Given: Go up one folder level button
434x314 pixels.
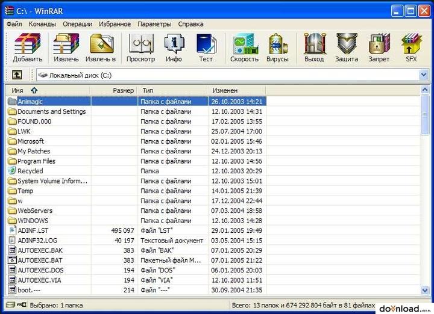Looking at the screenshot, I should tap(17, 75).
